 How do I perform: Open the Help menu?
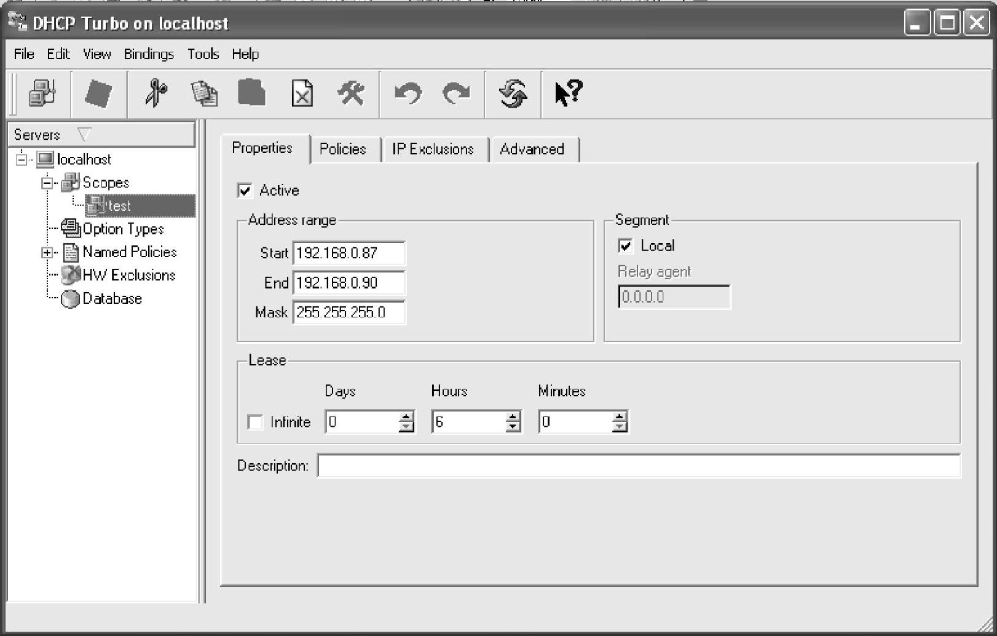pos(245,54)
